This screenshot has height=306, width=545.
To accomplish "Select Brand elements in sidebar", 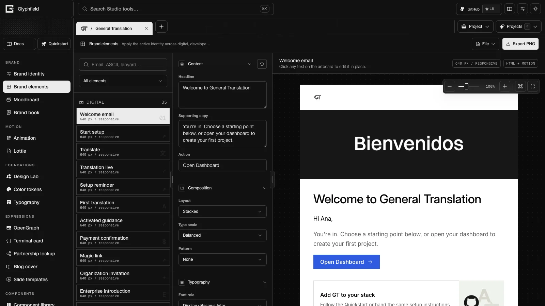I will coord(36,87).
